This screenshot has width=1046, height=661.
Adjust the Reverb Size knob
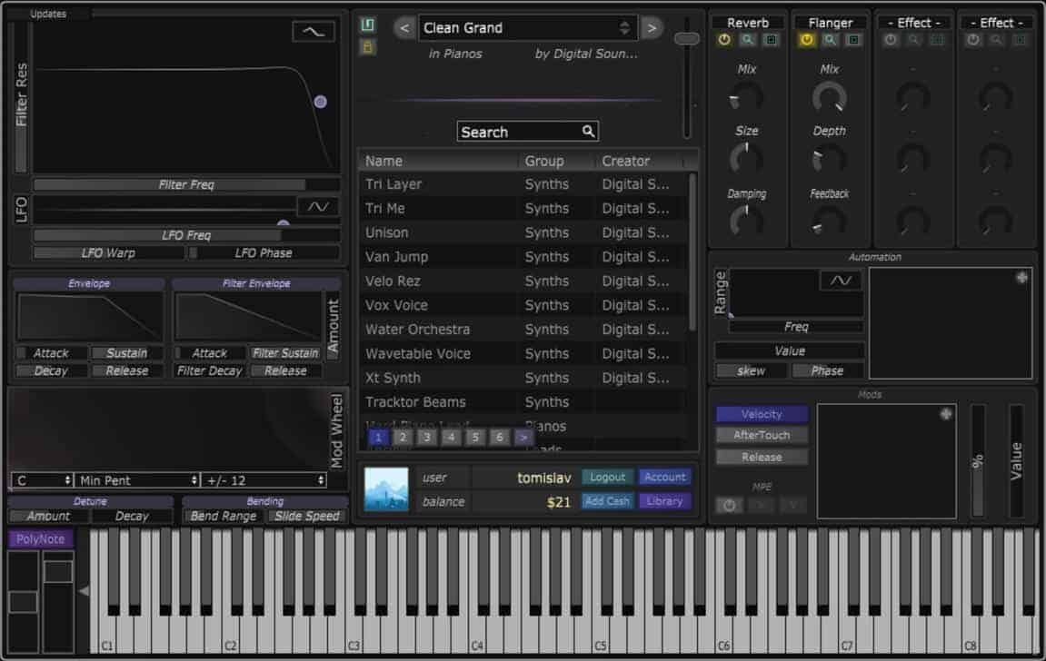(x=746, y=159)
